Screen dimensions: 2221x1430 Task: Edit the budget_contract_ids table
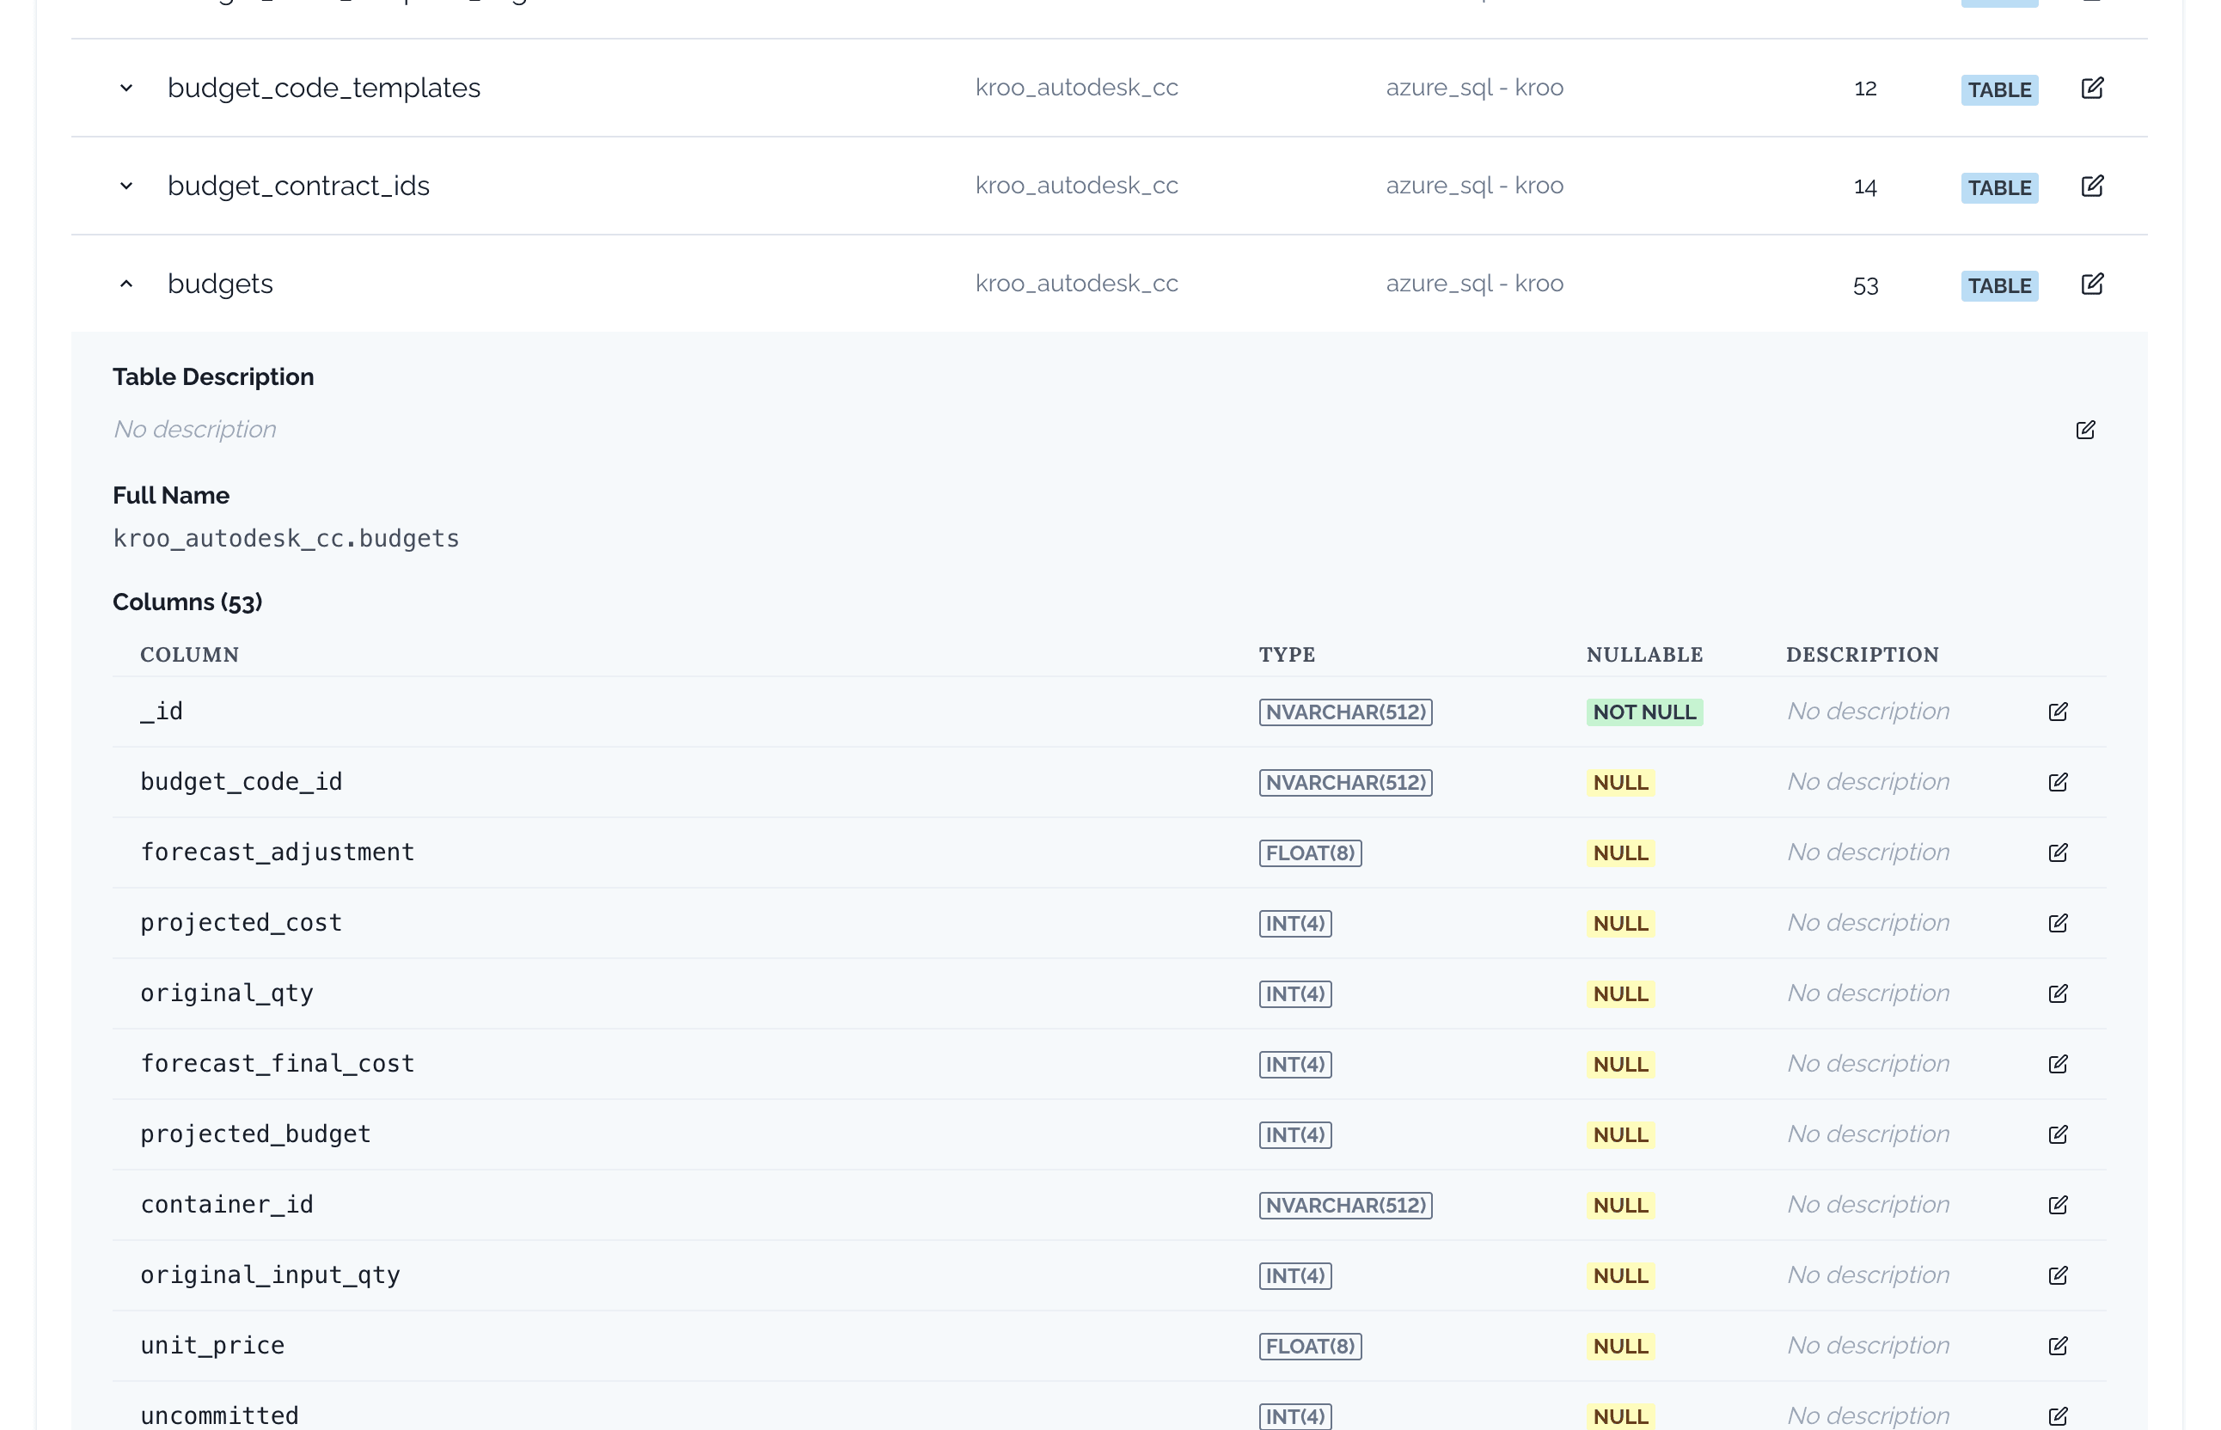coord(2094,186)
